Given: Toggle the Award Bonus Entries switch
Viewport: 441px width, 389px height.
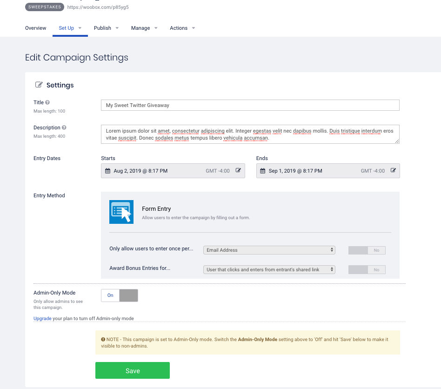Looking at the screenshot, I should (x=367, y=269).
